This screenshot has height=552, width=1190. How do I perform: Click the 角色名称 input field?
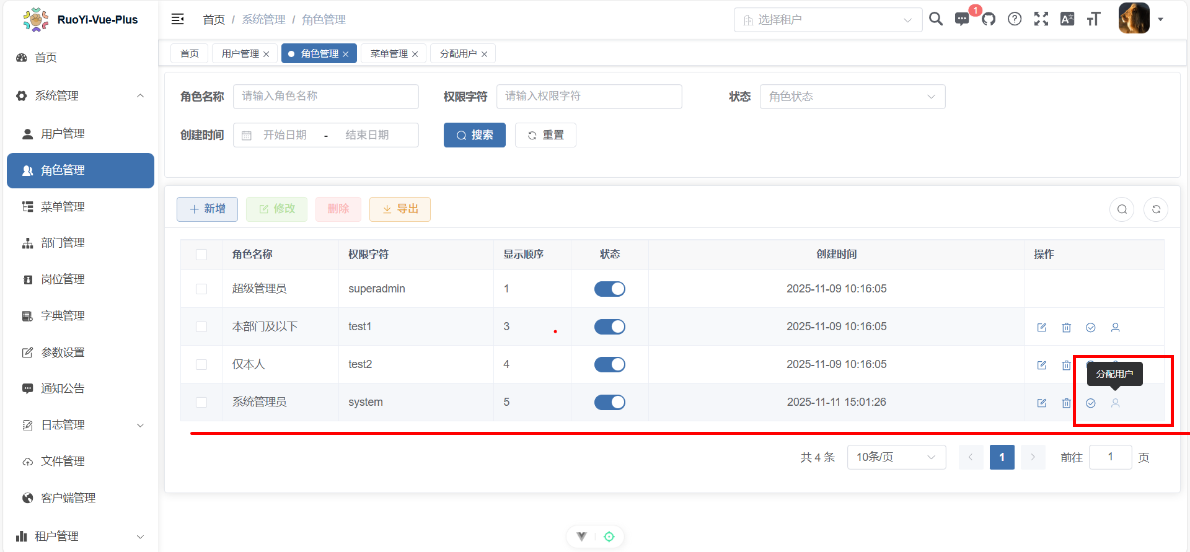(x=325, y=97)
